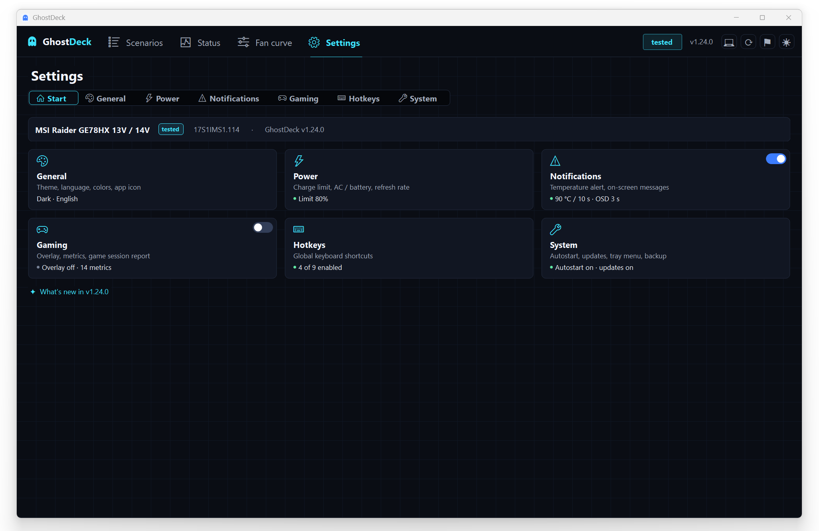Switch to the Hotkeys settings tab
The image size is (819, 531).
point(358,99)
